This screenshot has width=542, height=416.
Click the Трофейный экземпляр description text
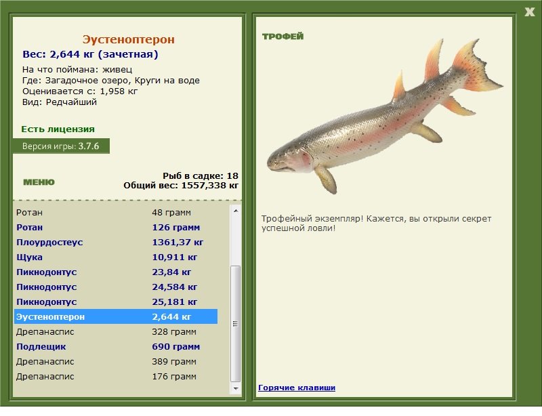tap(376, 224)
